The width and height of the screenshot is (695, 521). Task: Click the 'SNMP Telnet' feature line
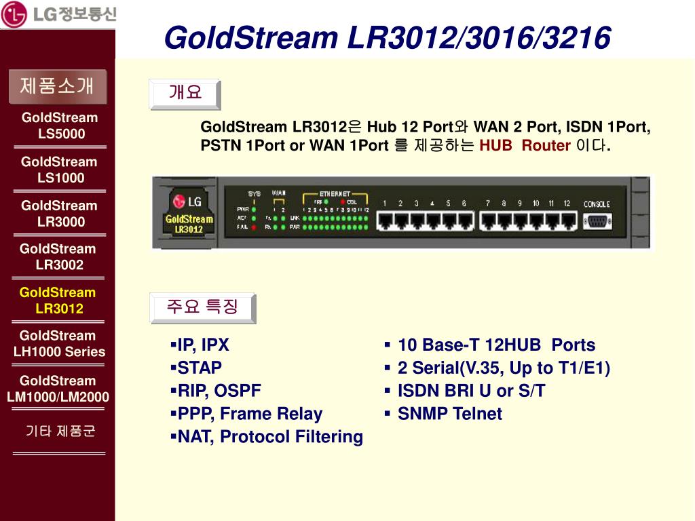point(443,414)
